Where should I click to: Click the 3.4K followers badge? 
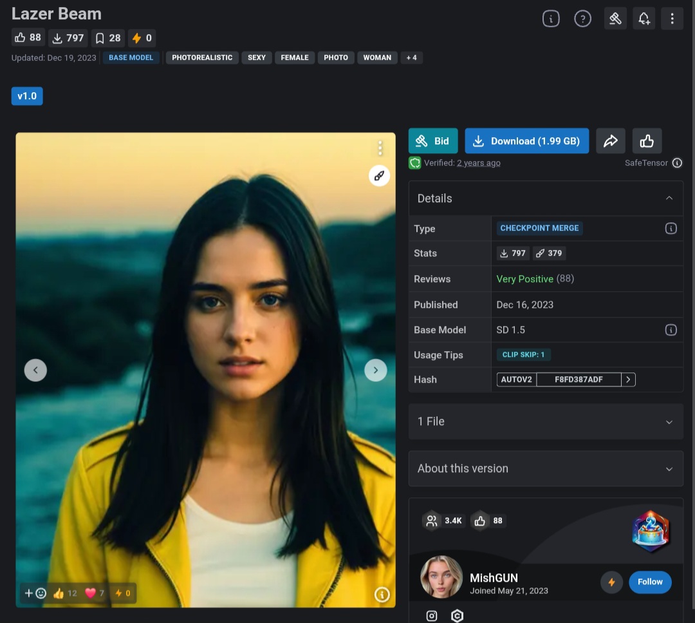tap(443, 521)
